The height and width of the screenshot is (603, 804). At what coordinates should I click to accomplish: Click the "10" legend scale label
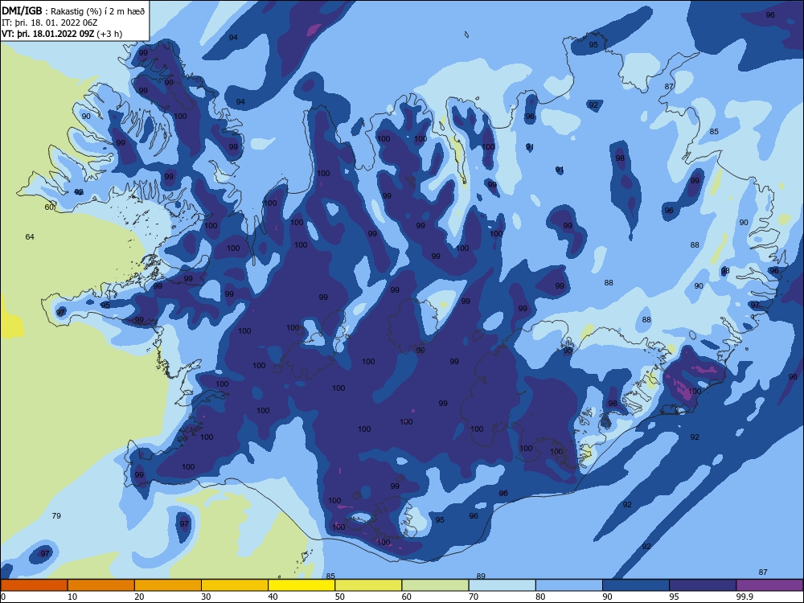pos(72,597)
